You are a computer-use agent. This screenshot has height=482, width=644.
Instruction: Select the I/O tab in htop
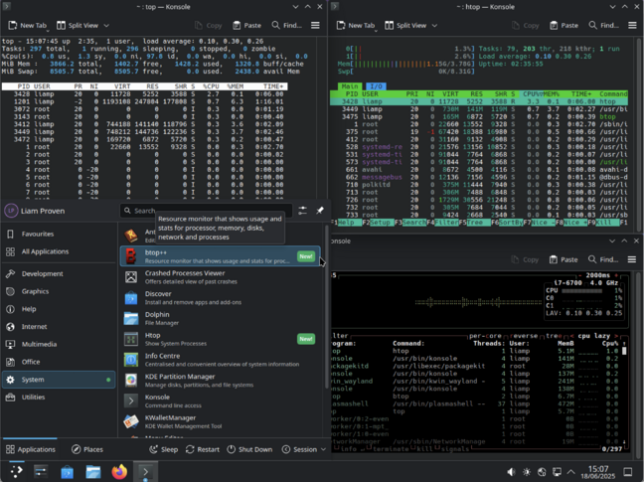[x=376, y=86]
